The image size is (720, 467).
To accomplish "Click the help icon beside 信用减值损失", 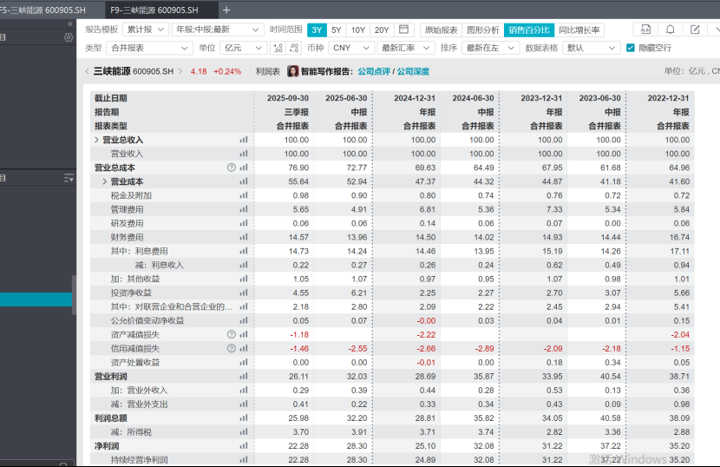I will [232, 348].
